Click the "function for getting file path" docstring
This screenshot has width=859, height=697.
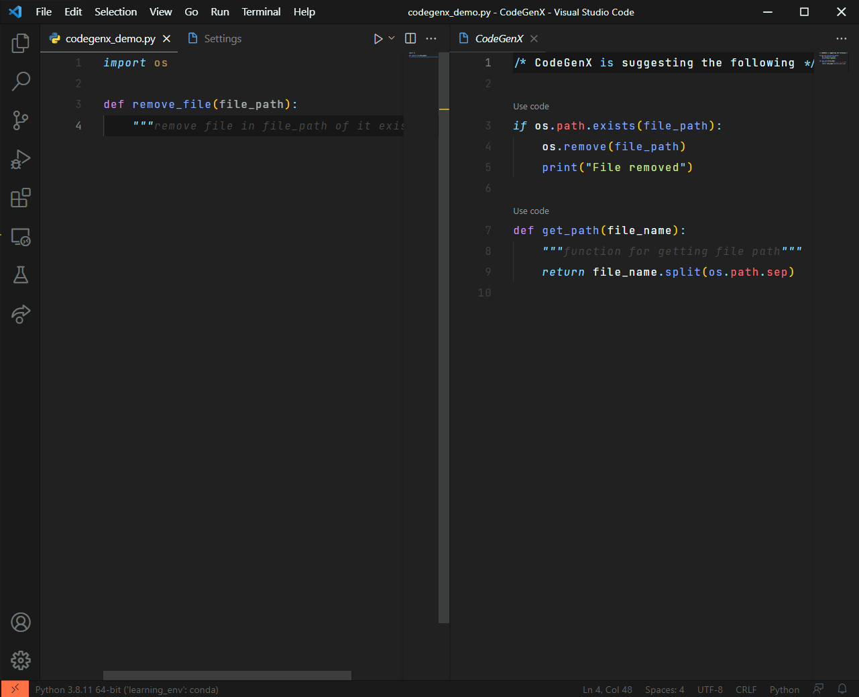coord(672,252)
